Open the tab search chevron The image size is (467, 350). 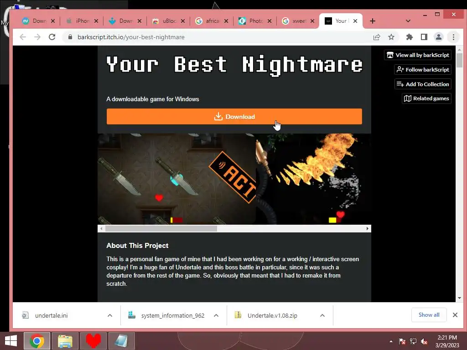pyautogui.click(x=408, y=21)
